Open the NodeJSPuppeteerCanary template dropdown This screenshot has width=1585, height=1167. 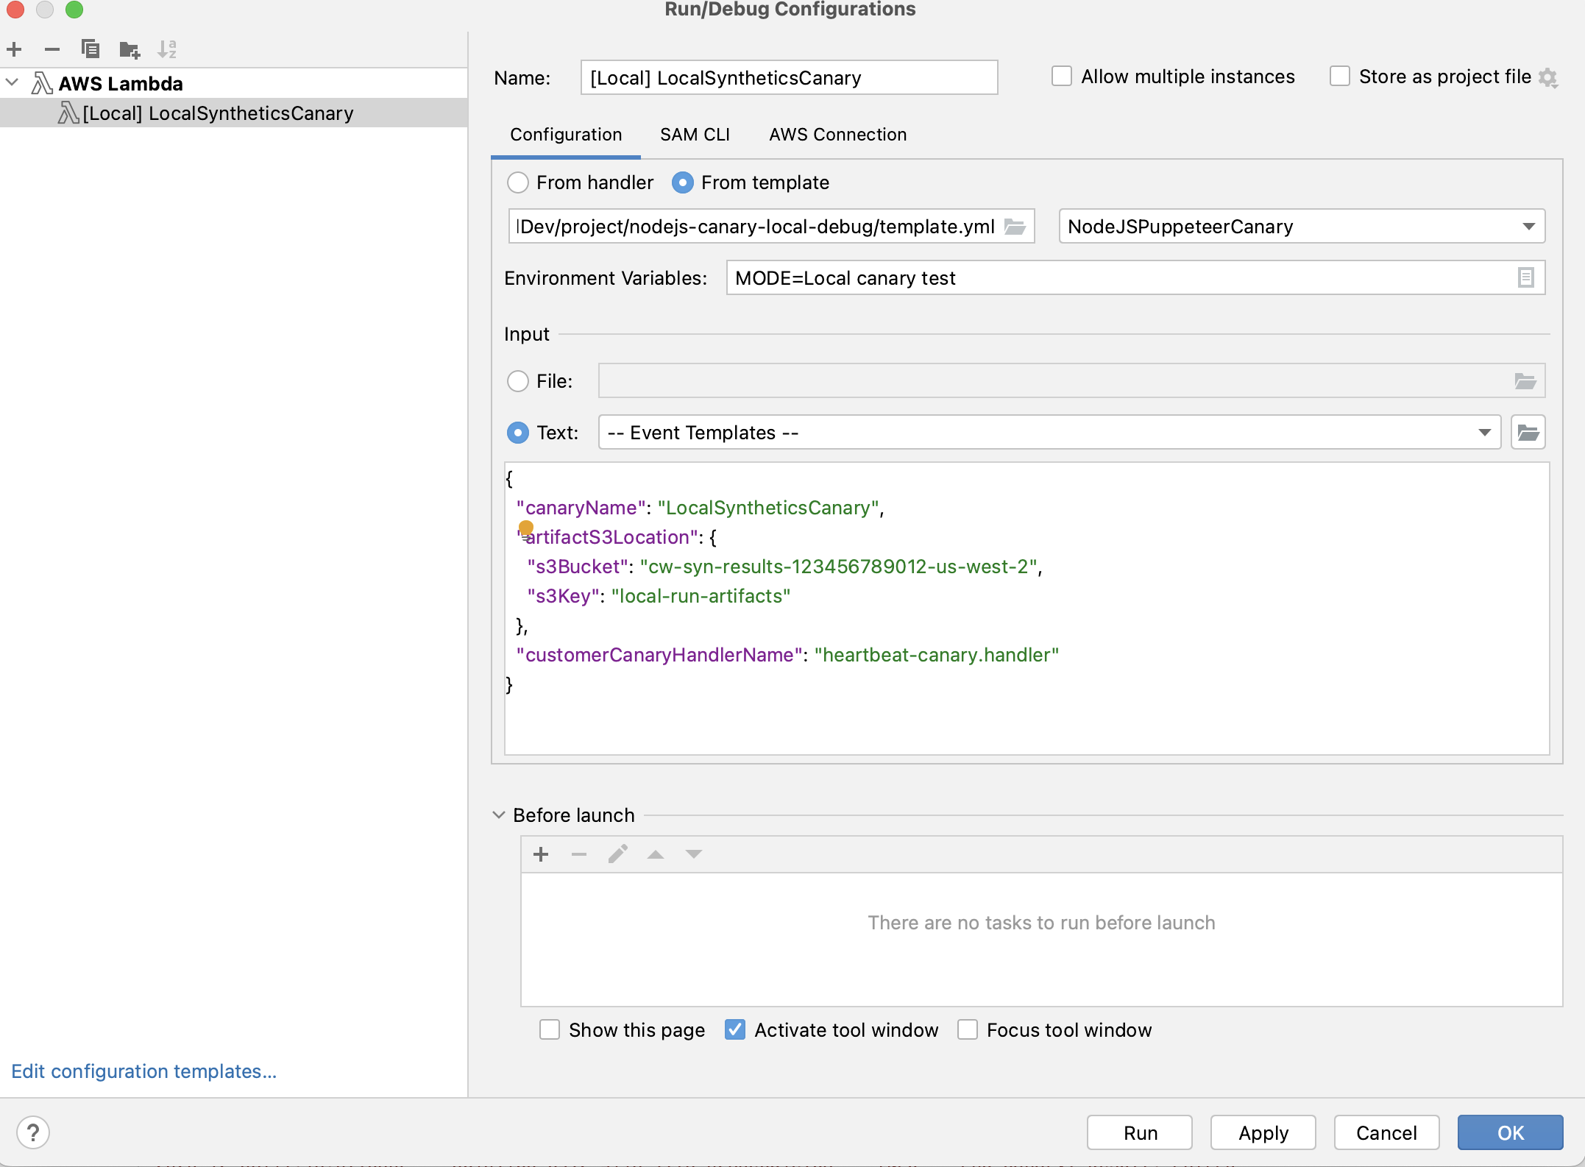1528,227
